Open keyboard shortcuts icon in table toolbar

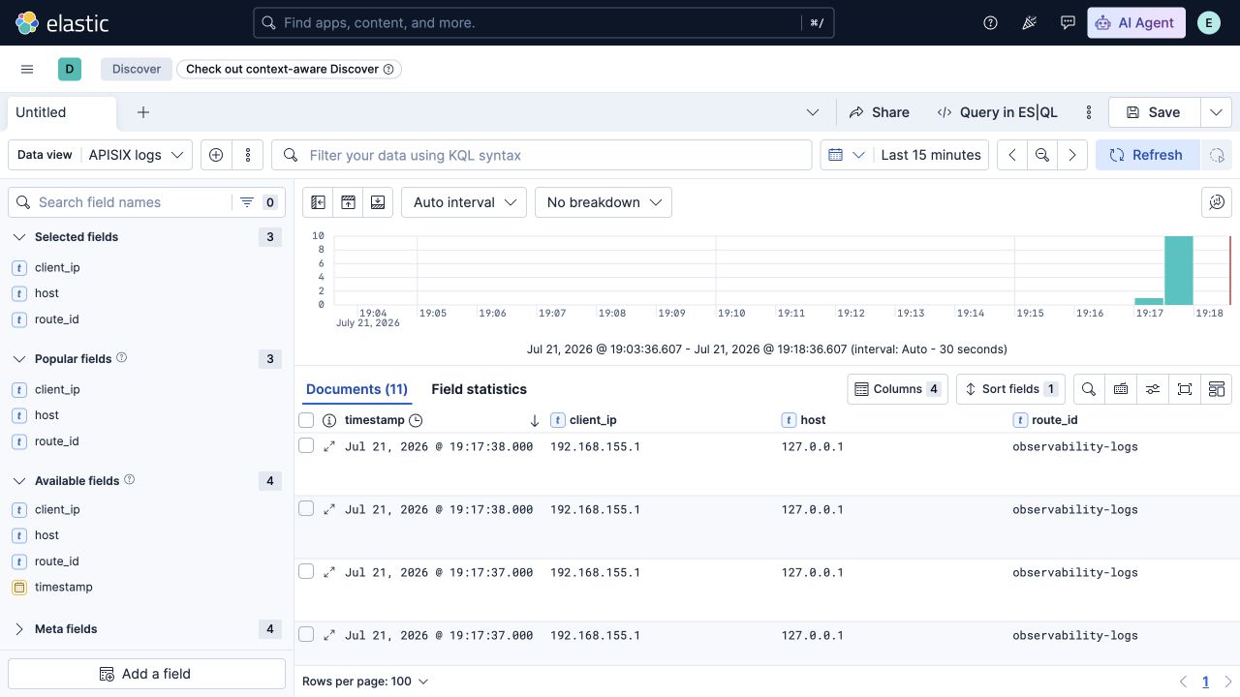1121,389
